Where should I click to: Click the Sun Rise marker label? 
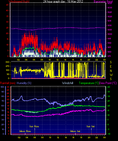pyautogui.click(x=34, y=127)
